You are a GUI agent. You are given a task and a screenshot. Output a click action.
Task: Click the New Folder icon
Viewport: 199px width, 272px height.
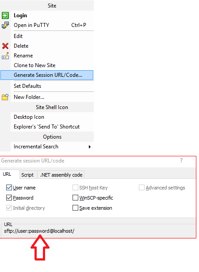[x=5, y=97]
